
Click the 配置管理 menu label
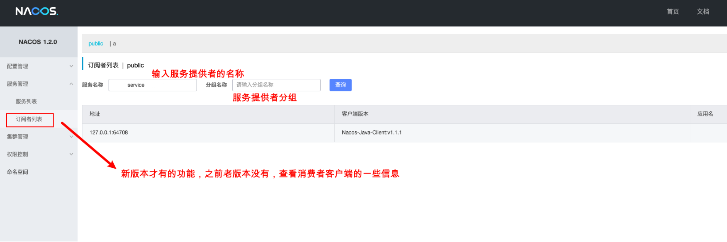[17, 66]
